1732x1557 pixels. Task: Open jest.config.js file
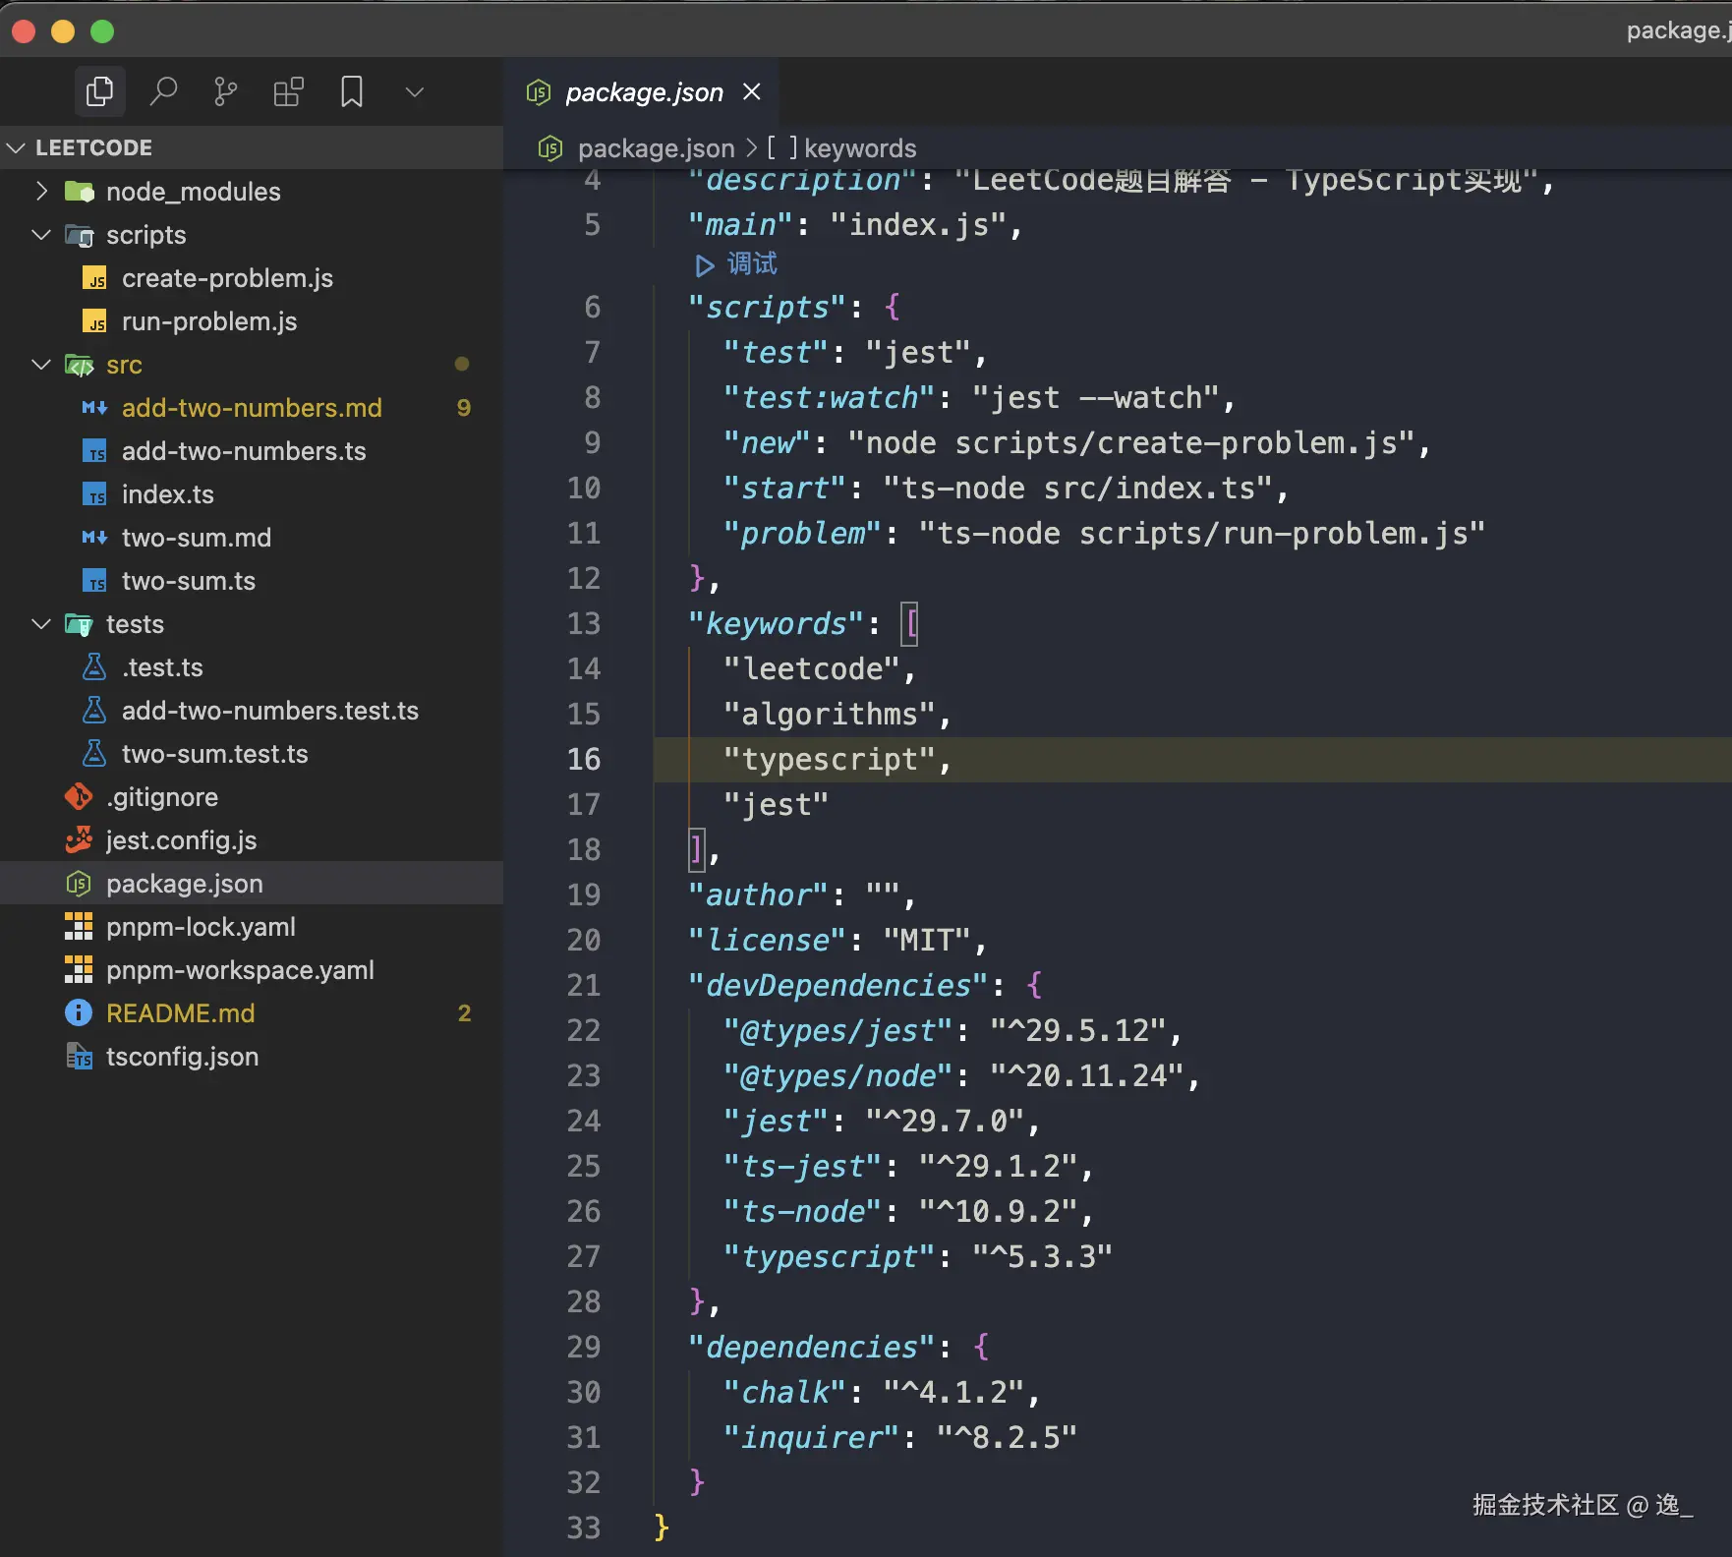coord(181,840)
